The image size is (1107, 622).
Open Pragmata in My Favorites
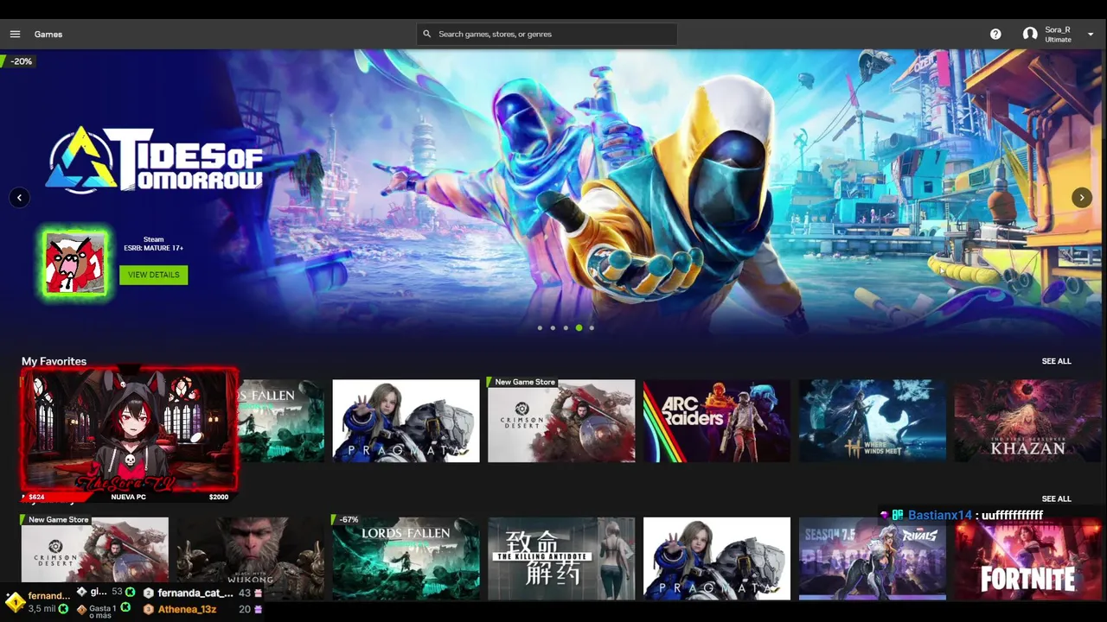pyautogui.click(x=406, y=421)
